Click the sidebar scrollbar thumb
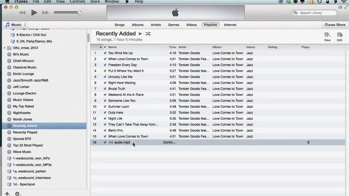The image size is (349, 196). pyautogui.click(x=88, y=38)
